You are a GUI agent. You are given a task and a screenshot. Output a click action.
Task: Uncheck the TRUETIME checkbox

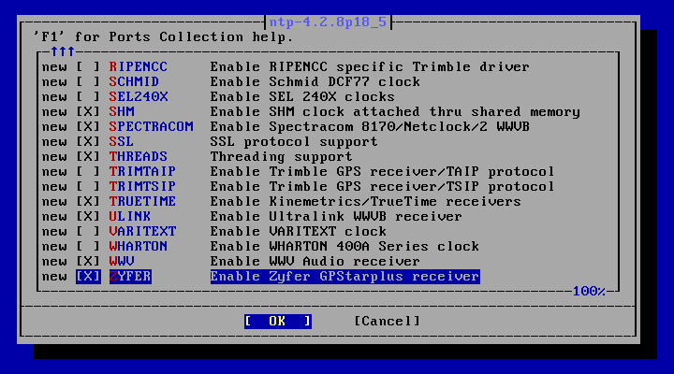pos(88,202)
